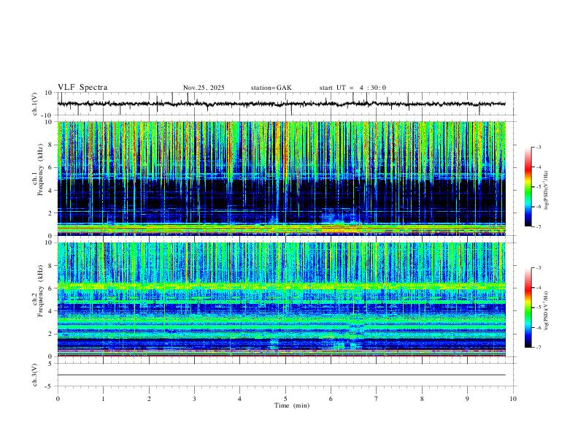Click inside the ch.2 spectrogram plot
The image size is (578, 447).
281,299
